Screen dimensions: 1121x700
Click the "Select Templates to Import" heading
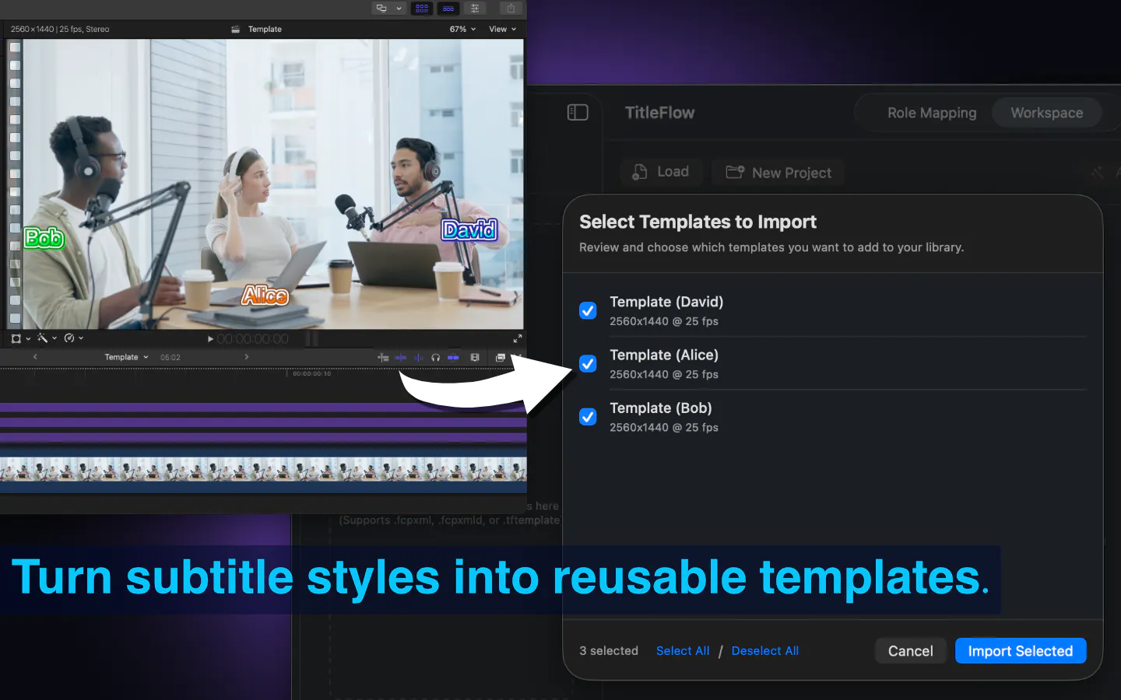click(x=698, y=222)
